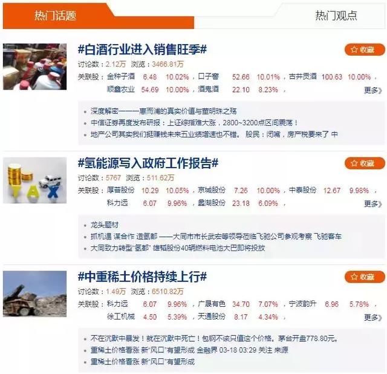Image resolution: width=387 pixels, height=374 pixels.
Task: Expand 更多 stocks for the 氢能源 topic
Action: [373, 204]
